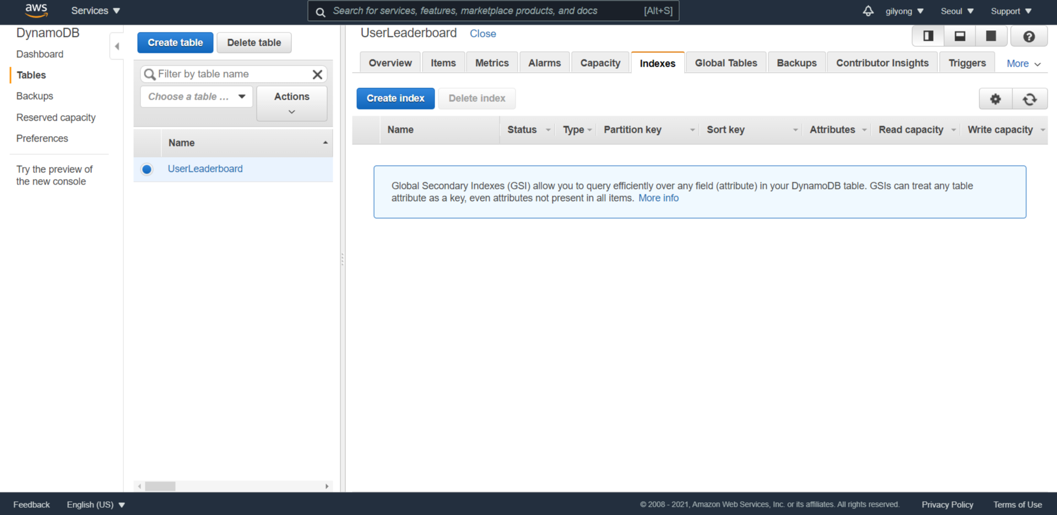Open the Privacy Policy link

[947, 505]
